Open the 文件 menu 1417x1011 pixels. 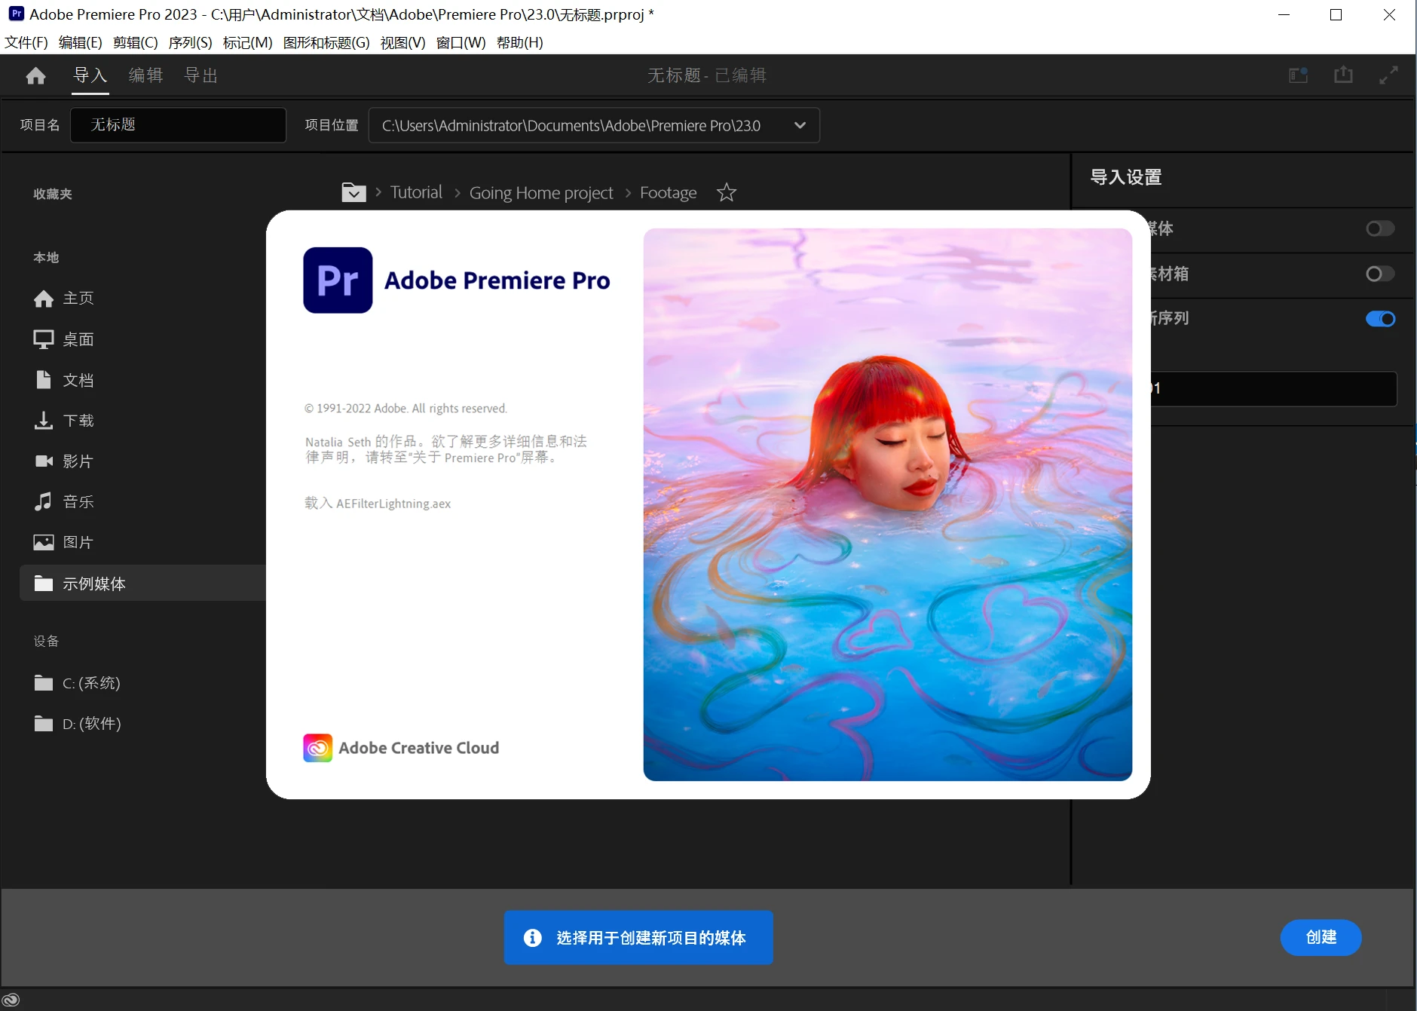25,42
